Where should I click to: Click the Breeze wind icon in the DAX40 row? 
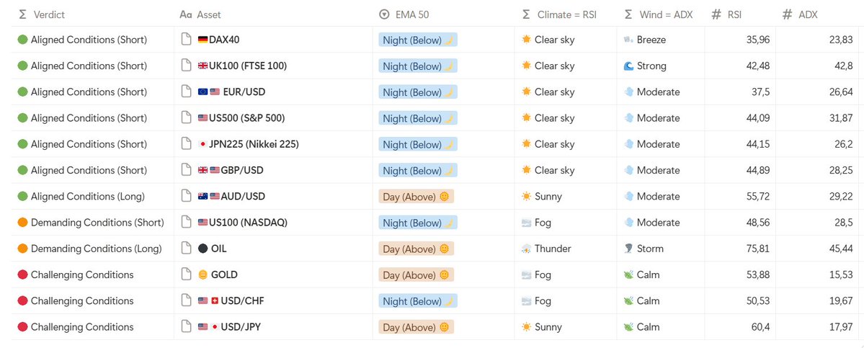628,40
